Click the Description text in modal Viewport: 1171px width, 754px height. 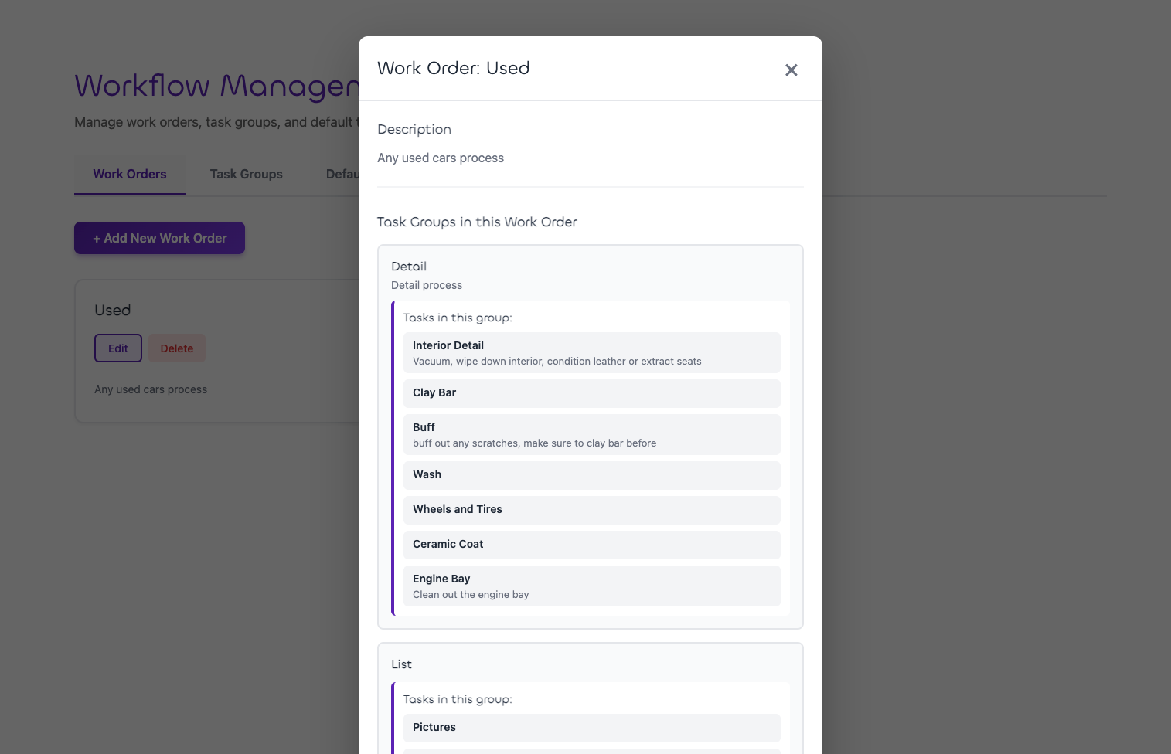(441, 158)
